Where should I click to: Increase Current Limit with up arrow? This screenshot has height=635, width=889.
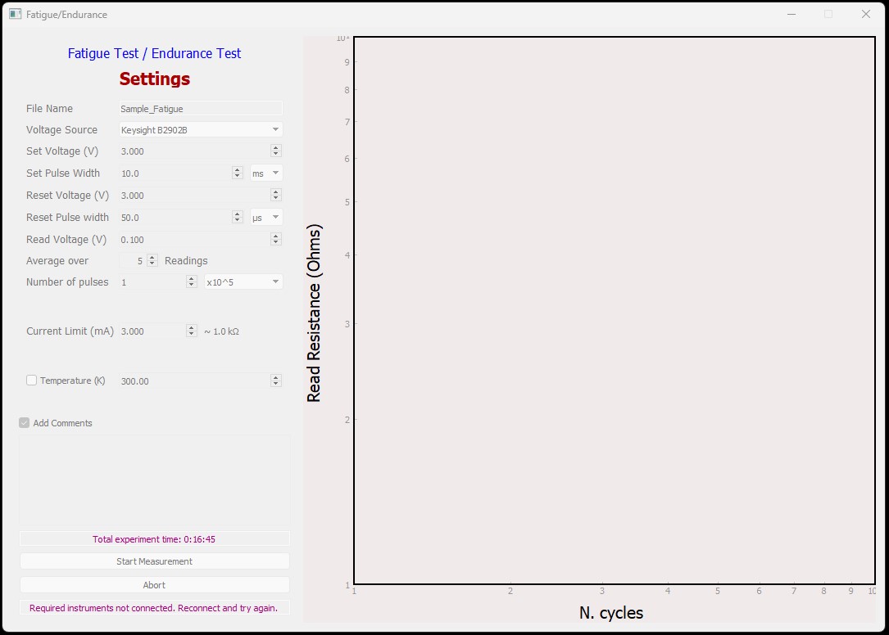point(192,328)
